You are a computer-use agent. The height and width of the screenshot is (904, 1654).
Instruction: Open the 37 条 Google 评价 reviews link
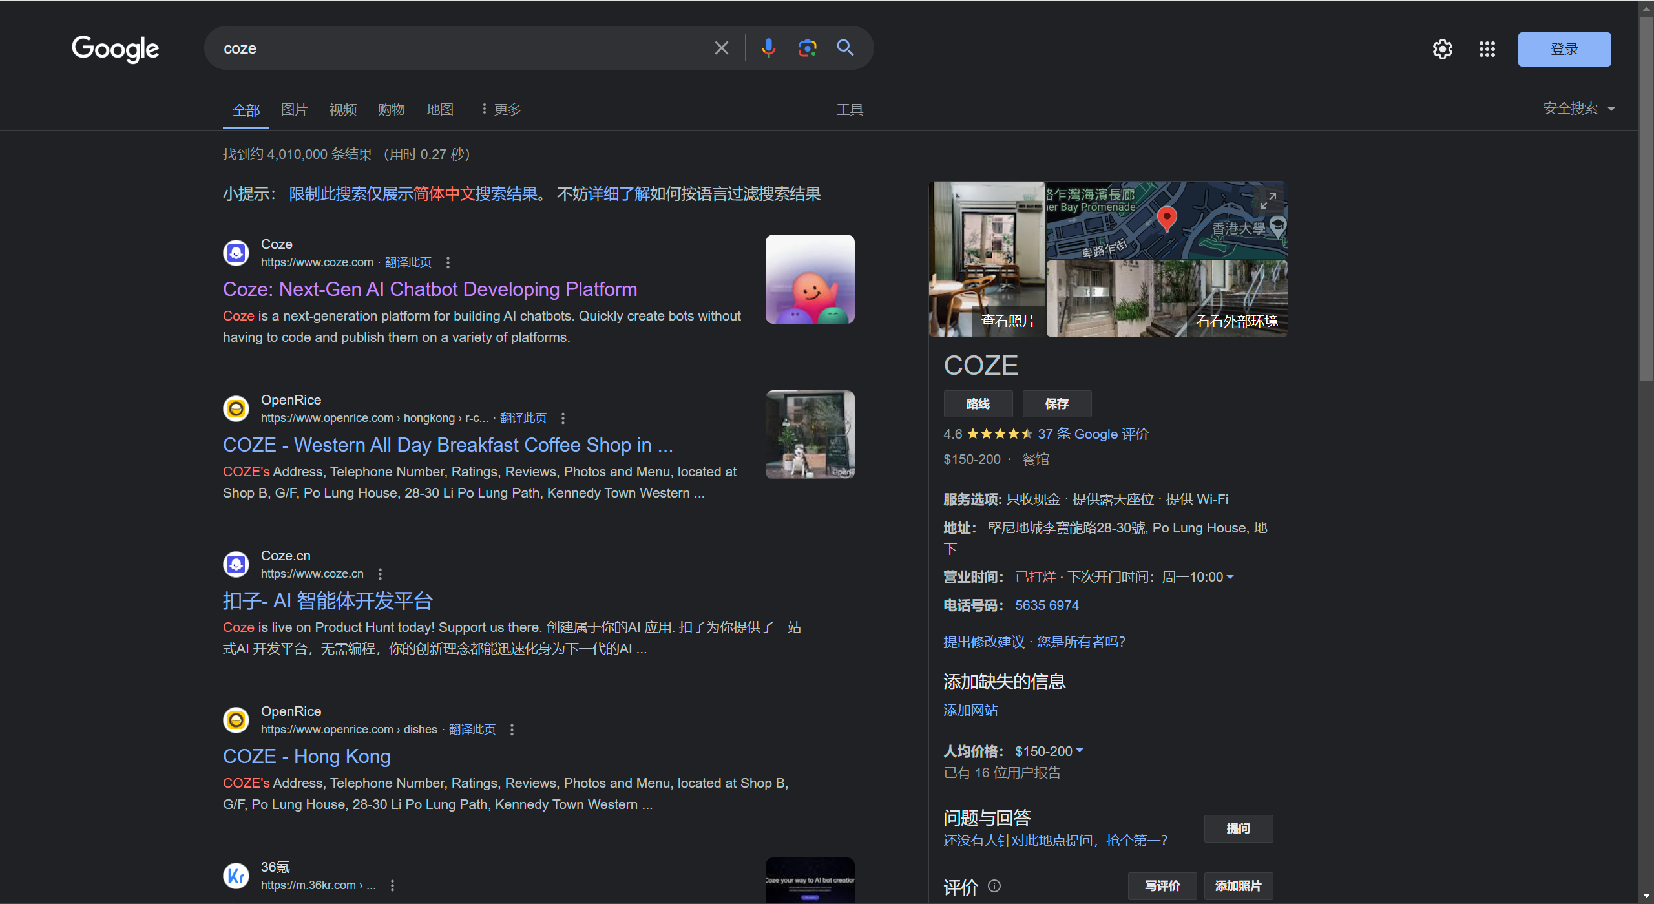click(1093, 434)
